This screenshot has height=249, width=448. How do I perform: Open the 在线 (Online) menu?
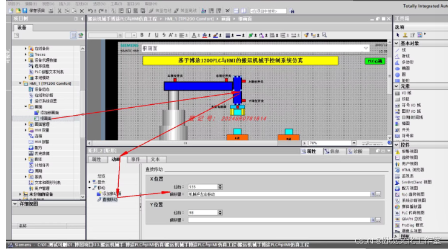[x=81, y=4]
